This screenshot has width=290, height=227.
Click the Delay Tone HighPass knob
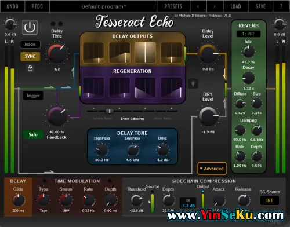102,150
